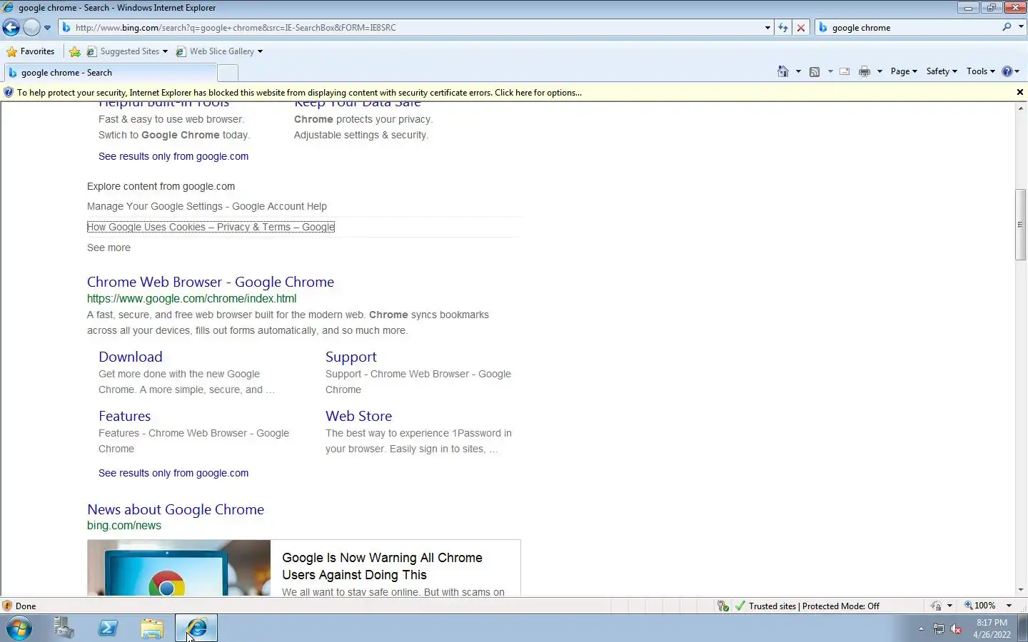Image resolution: width=1028 pixels, height=642 pixels.
Task: Click the scrollbar up arrow
Action: 1020,108
